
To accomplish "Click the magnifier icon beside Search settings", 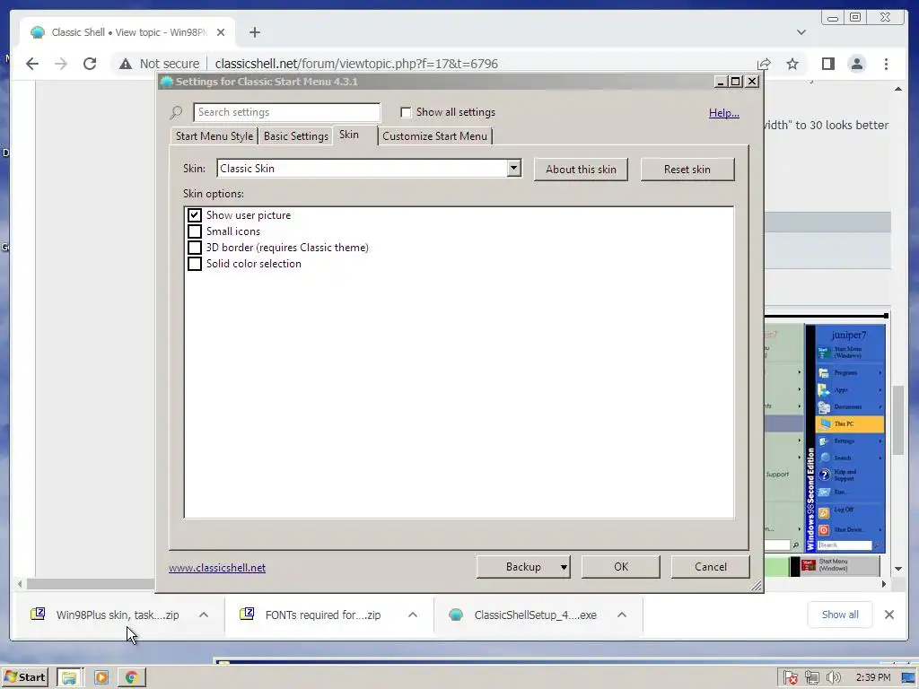I will point(176,112).
